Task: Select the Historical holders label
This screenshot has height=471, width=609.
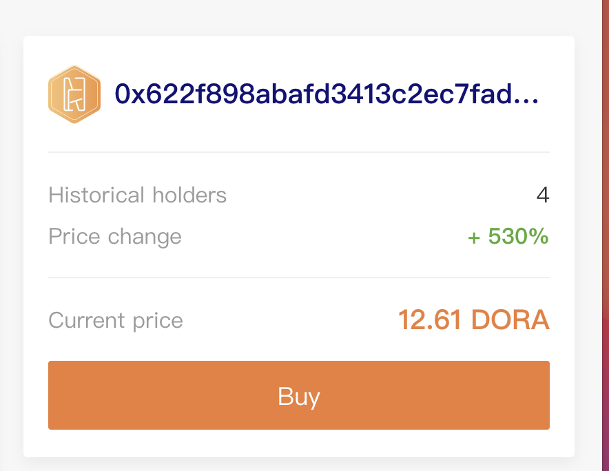Action: coord(138,195)
